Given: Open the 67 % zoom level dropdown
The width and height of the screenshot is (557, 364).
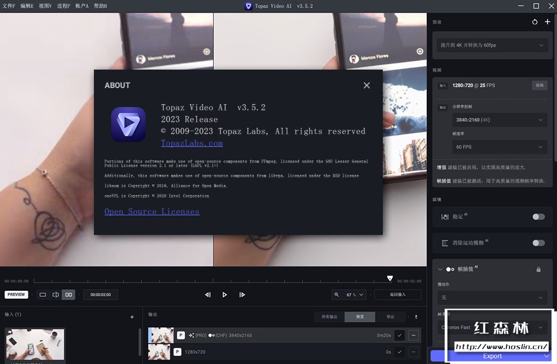Looking at the screenshot, I should click(355, 294).
